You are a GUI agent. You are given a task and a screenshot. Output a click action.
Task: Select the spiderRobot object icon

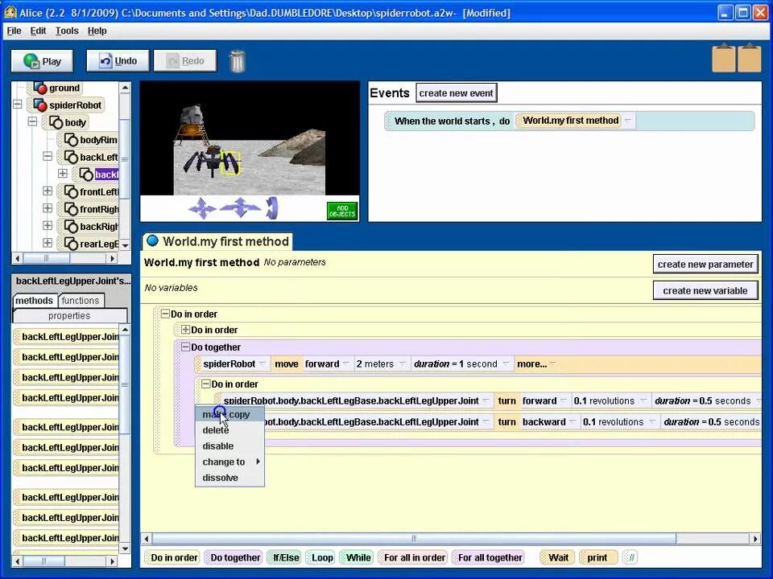coord(40,105)
